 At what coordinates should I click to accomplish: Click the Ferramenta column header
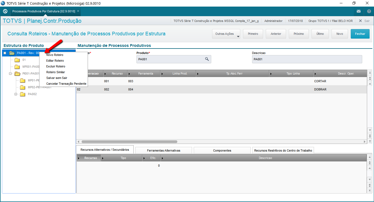(144, 73)
